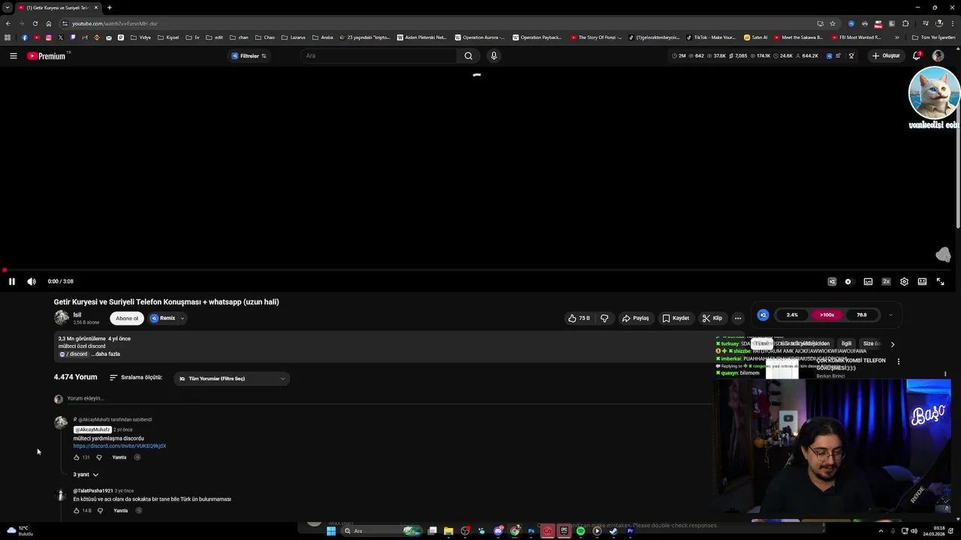Reload the page in browser
961x540 pixels.
(x=35, y=23)
